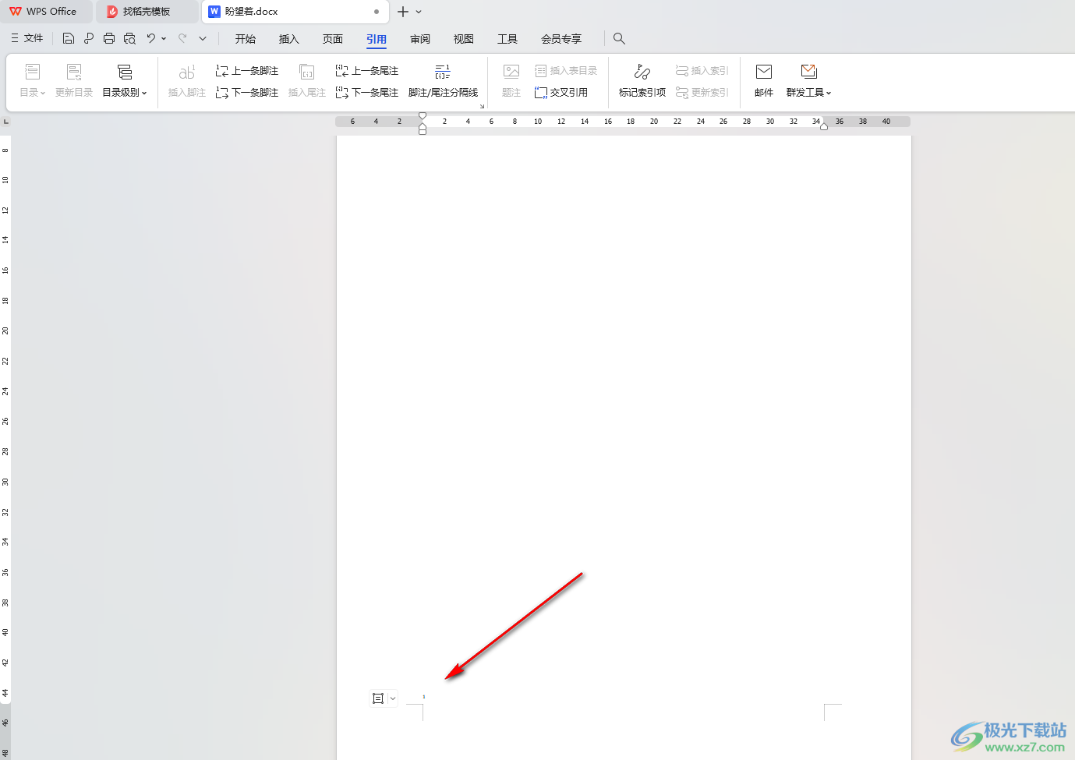Expand the Undo history dropdown
Screen dimensions: 1075x760
click(164, 38)
